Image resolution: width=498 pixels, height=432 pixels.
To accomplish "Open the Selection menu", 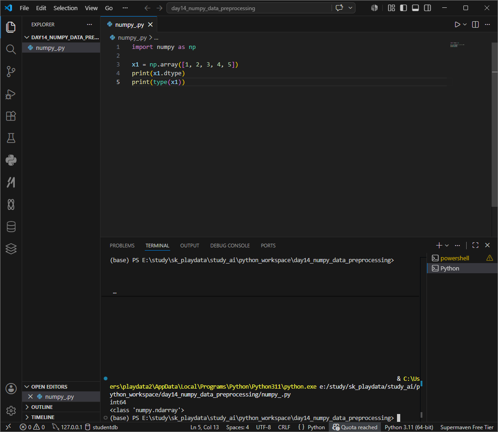I will click(65, 8).
